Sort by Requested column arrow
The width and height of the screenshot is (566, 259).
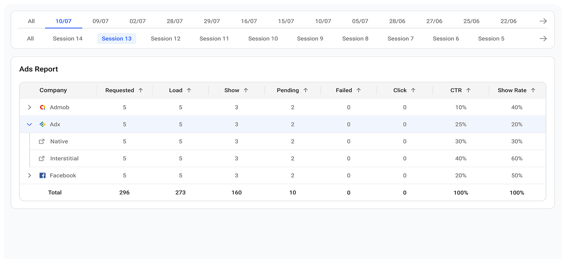(141, 91)
